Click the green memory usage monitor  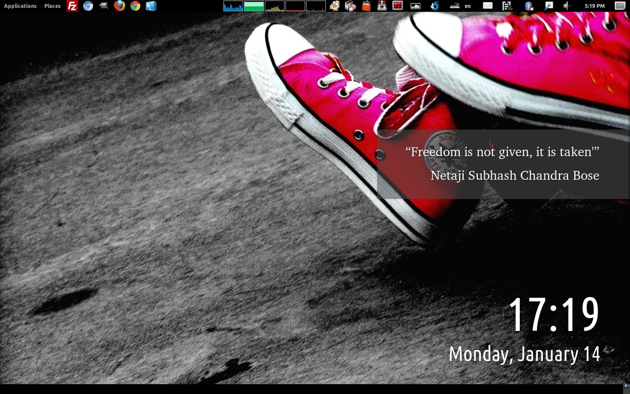[254, 6]
